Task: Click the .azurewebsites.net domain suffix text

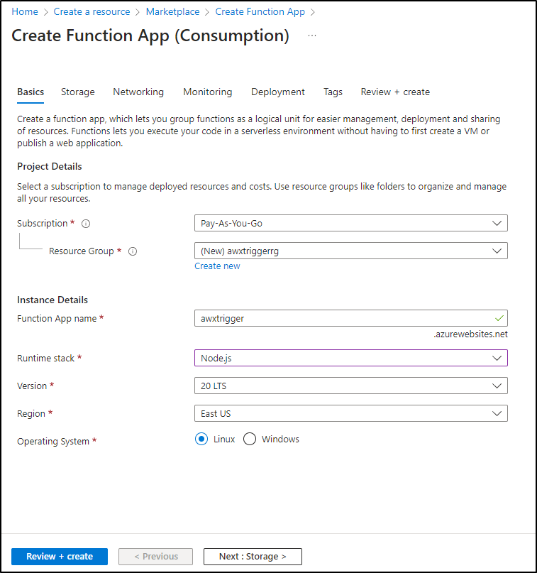Action: pyautogui.click(x=470, y=334)
